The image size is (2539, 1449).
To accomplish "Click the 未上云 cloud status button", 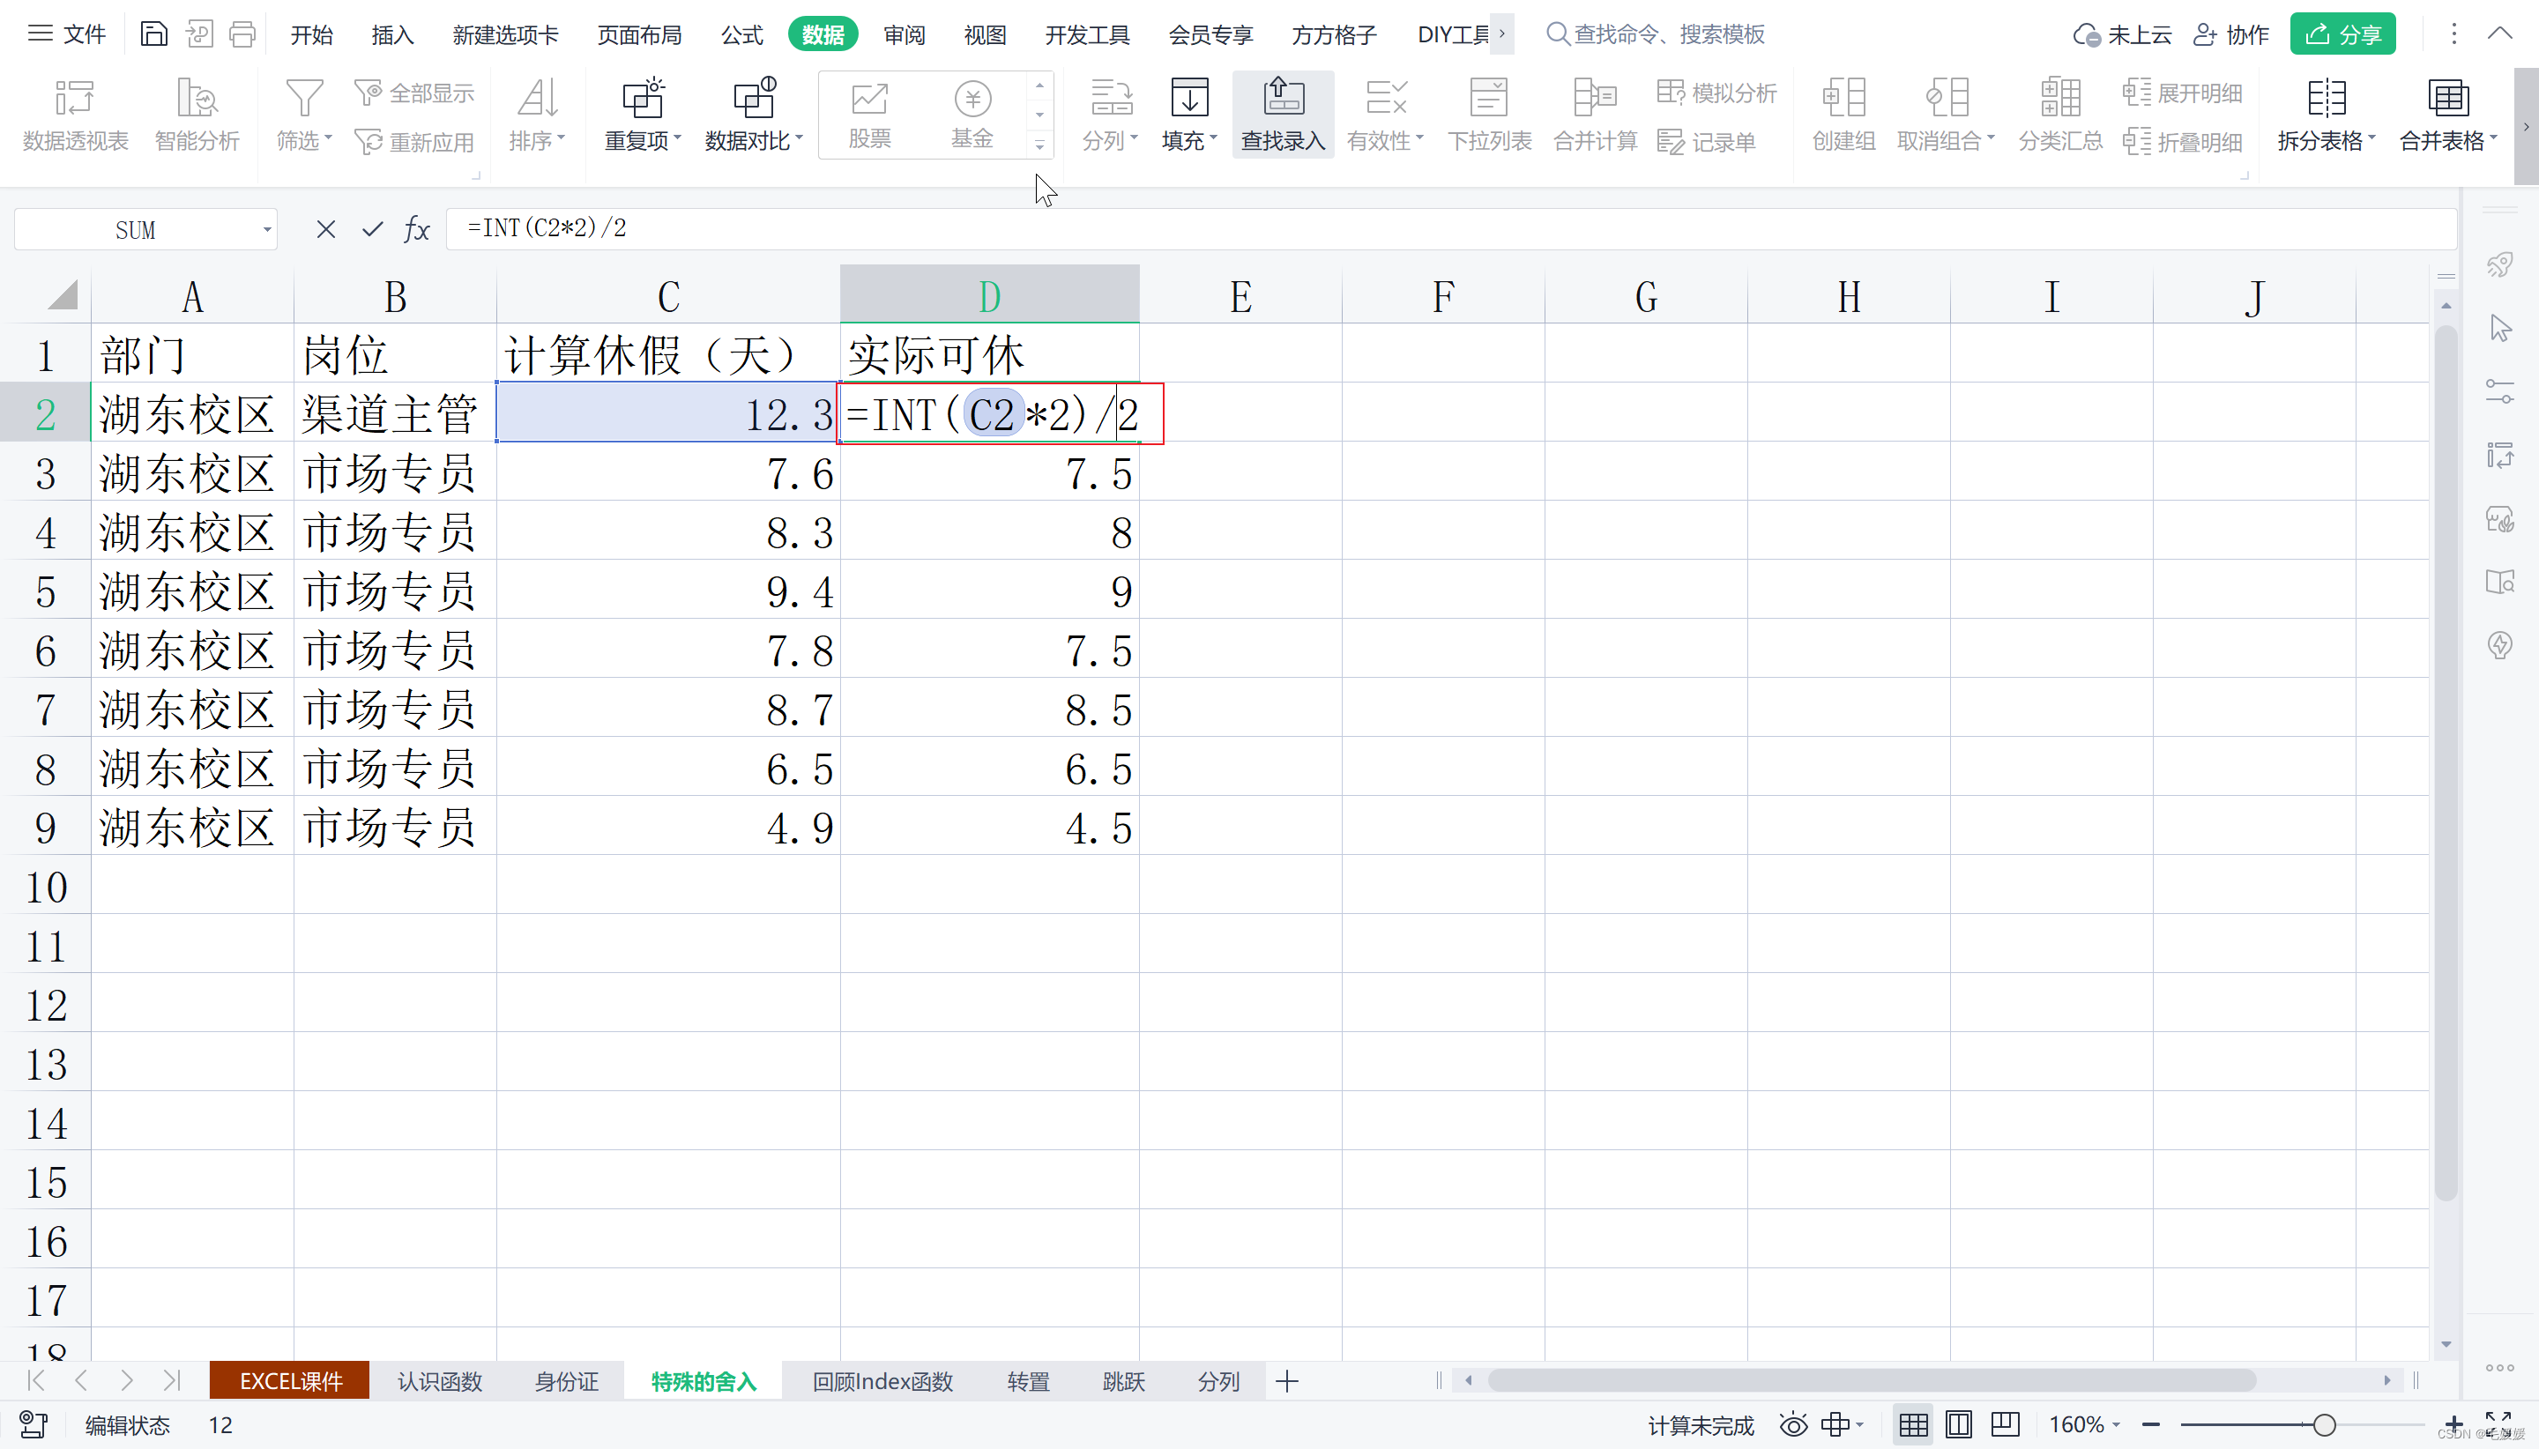I will (2121, 35).
